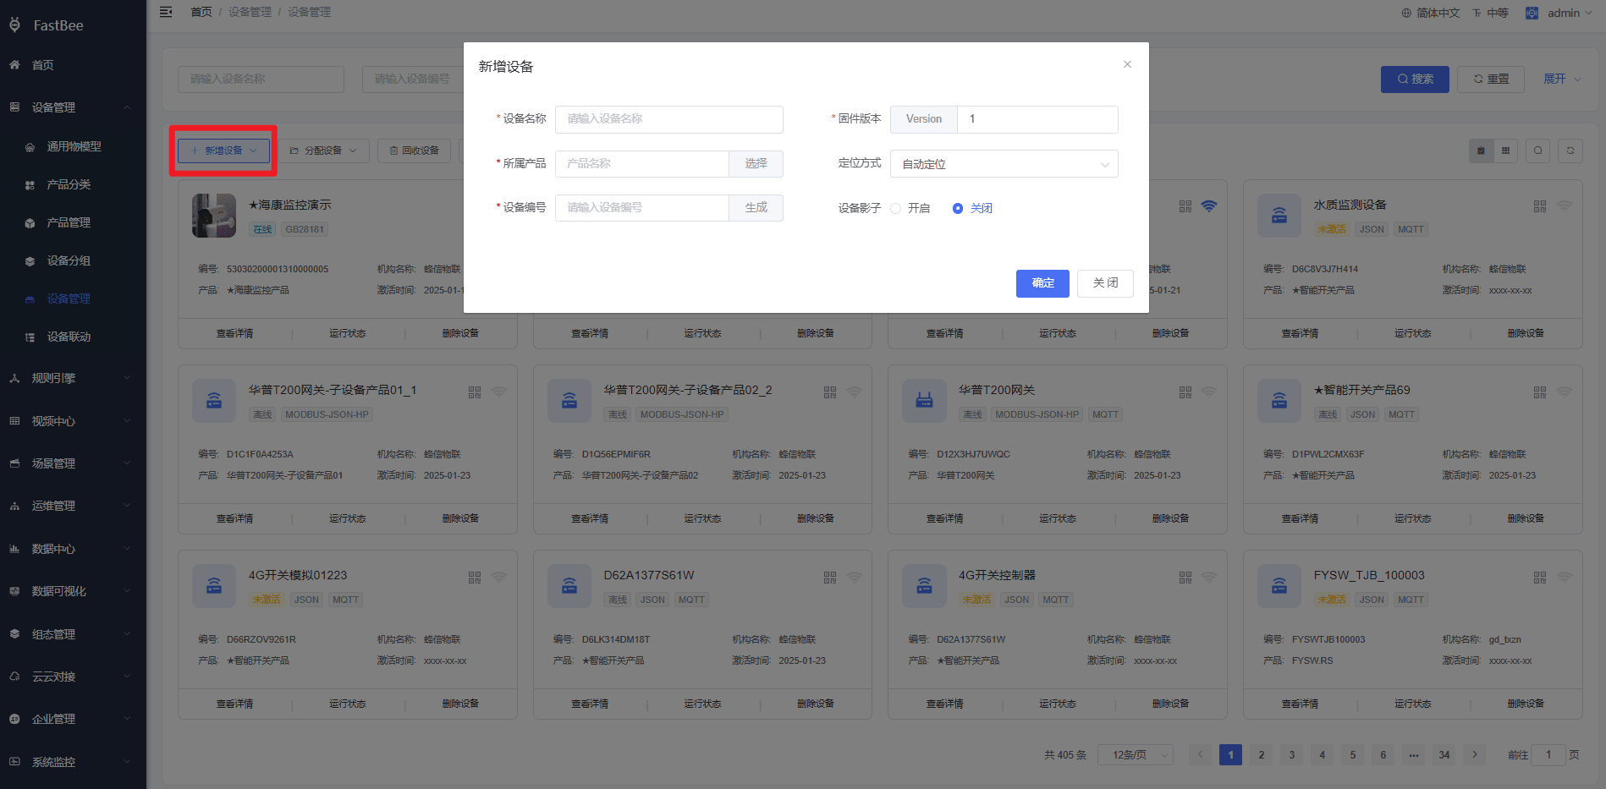Go to next page arrow in pagination

pyautogui.click(x=1475, y=754)
